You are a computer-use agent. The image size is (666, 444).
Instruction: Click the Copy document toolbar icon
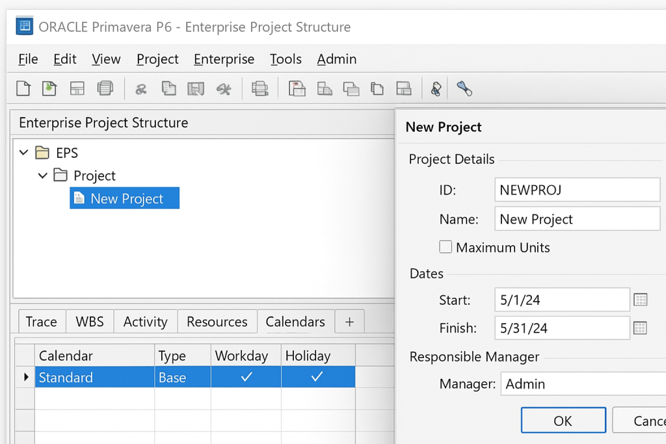coord(168,88)
